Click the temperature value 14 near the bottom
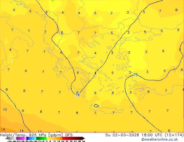184x142 pixels. pyautogui.click(x=21, y=131)
